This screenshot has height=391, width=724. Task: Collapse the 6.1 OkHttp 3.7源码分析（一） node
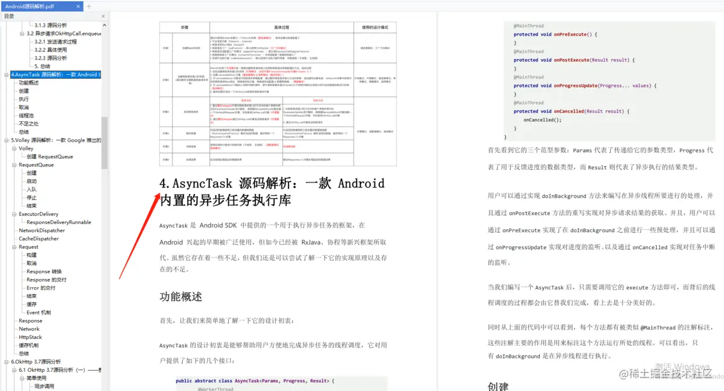click(x=14, y=370)
